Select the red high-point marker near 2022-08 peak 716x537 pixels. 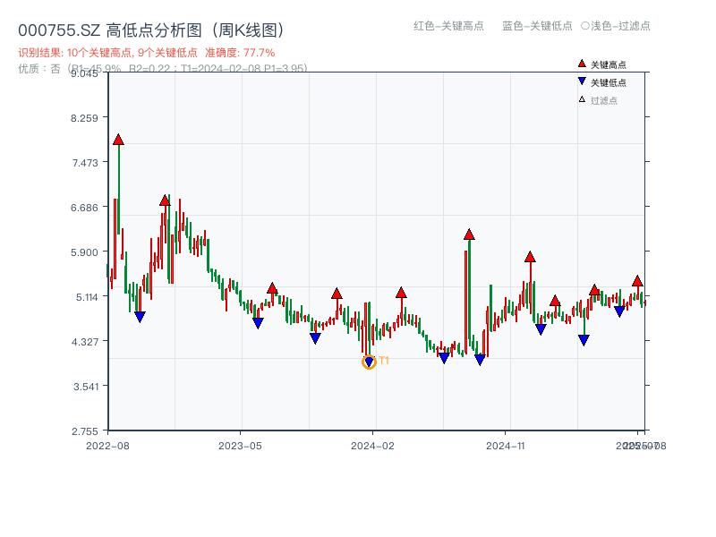click(x=119, y=140)
